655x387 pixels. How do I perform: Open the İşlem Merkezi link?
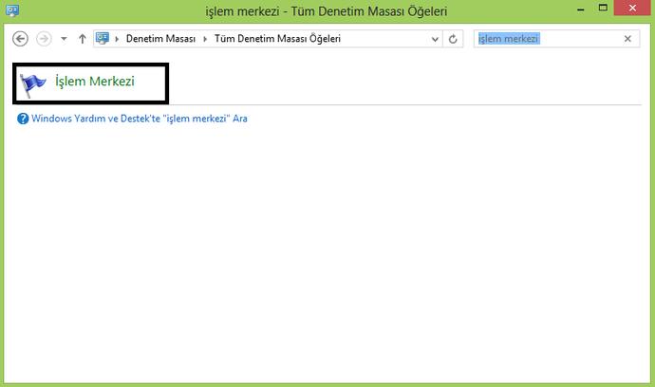point(95,81)
